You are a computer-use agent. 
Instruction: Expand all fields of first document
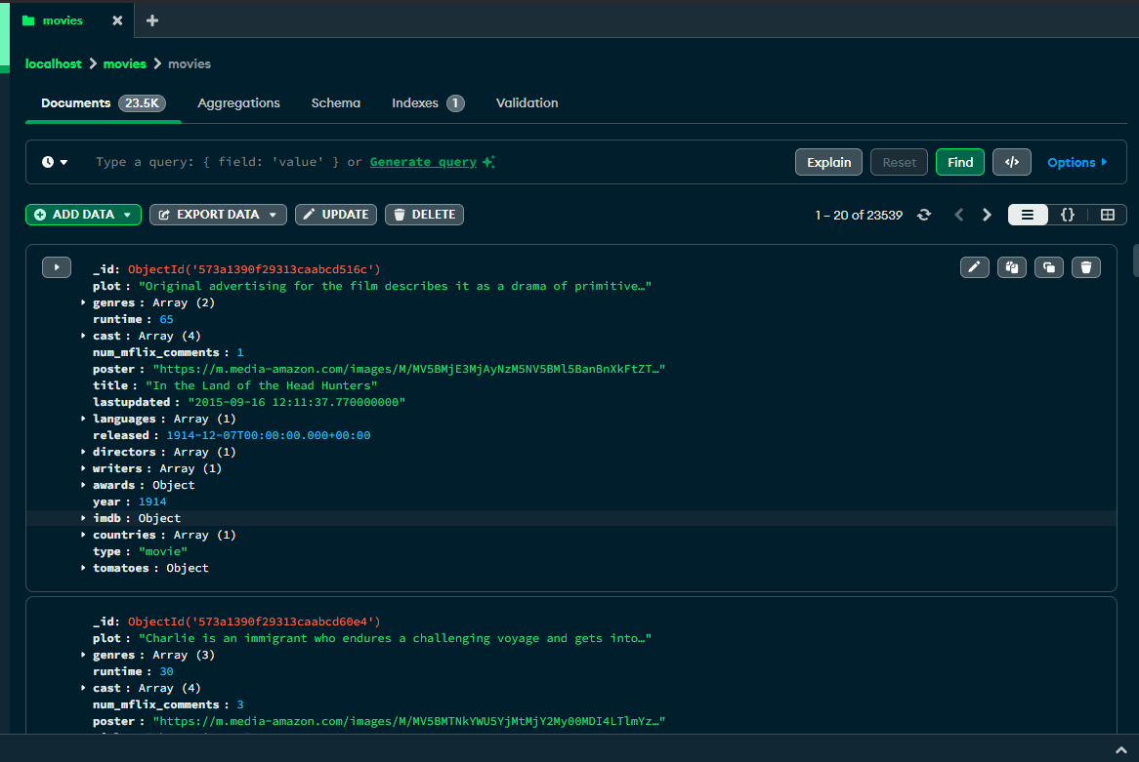(57, 267)
